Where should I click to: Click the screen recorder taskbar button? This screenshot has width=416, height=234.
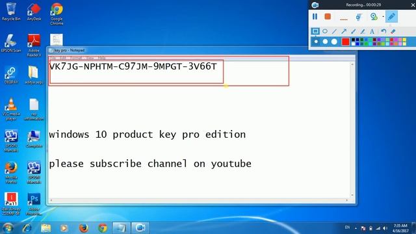(140, 228)
